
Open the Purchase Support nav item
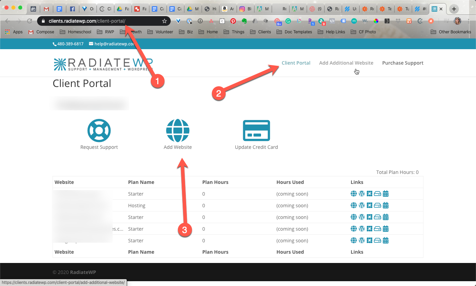(403, 63)
